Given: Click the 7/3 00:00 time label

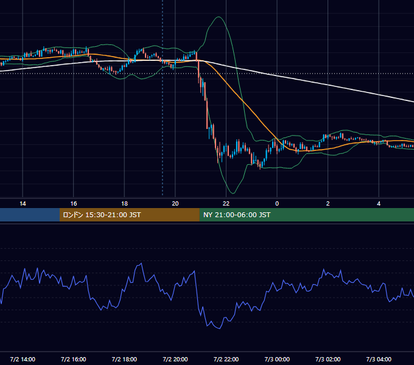Looking at the screenshot, I should coord(277,359).
